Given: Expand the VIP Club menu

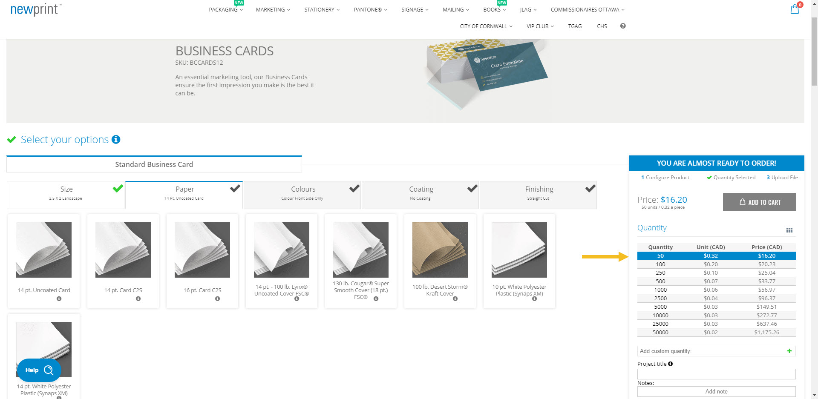Looking at the screenshot, I should coord(540,26).
